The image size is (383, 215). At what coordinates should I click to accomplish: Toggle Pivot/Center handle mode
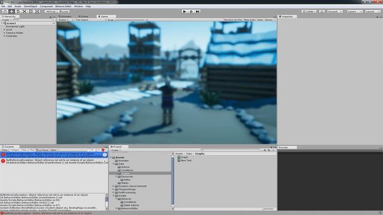(51, 11)
